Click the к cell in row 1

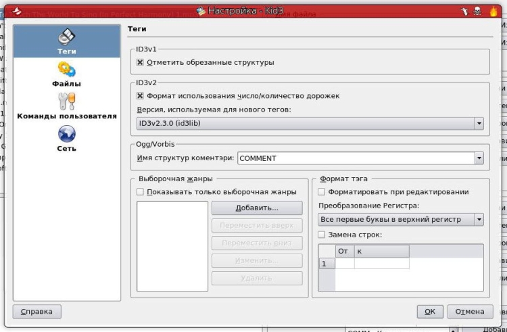(x=382, y=263)
